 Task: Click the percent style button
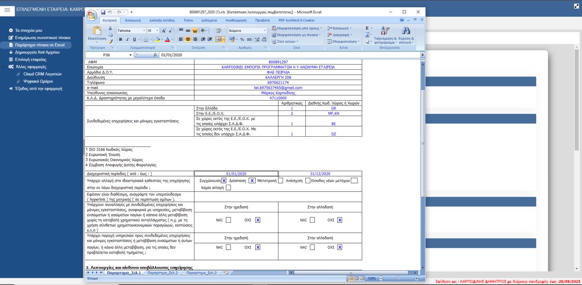pos(242,39)
